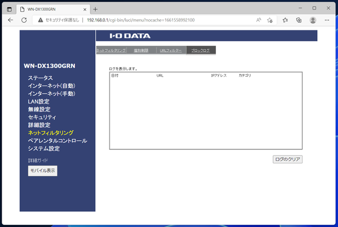338x227 pixels.
Task: Go to ステータス in the sidebar
Action: pyautogui.click(x=41, y=78)
